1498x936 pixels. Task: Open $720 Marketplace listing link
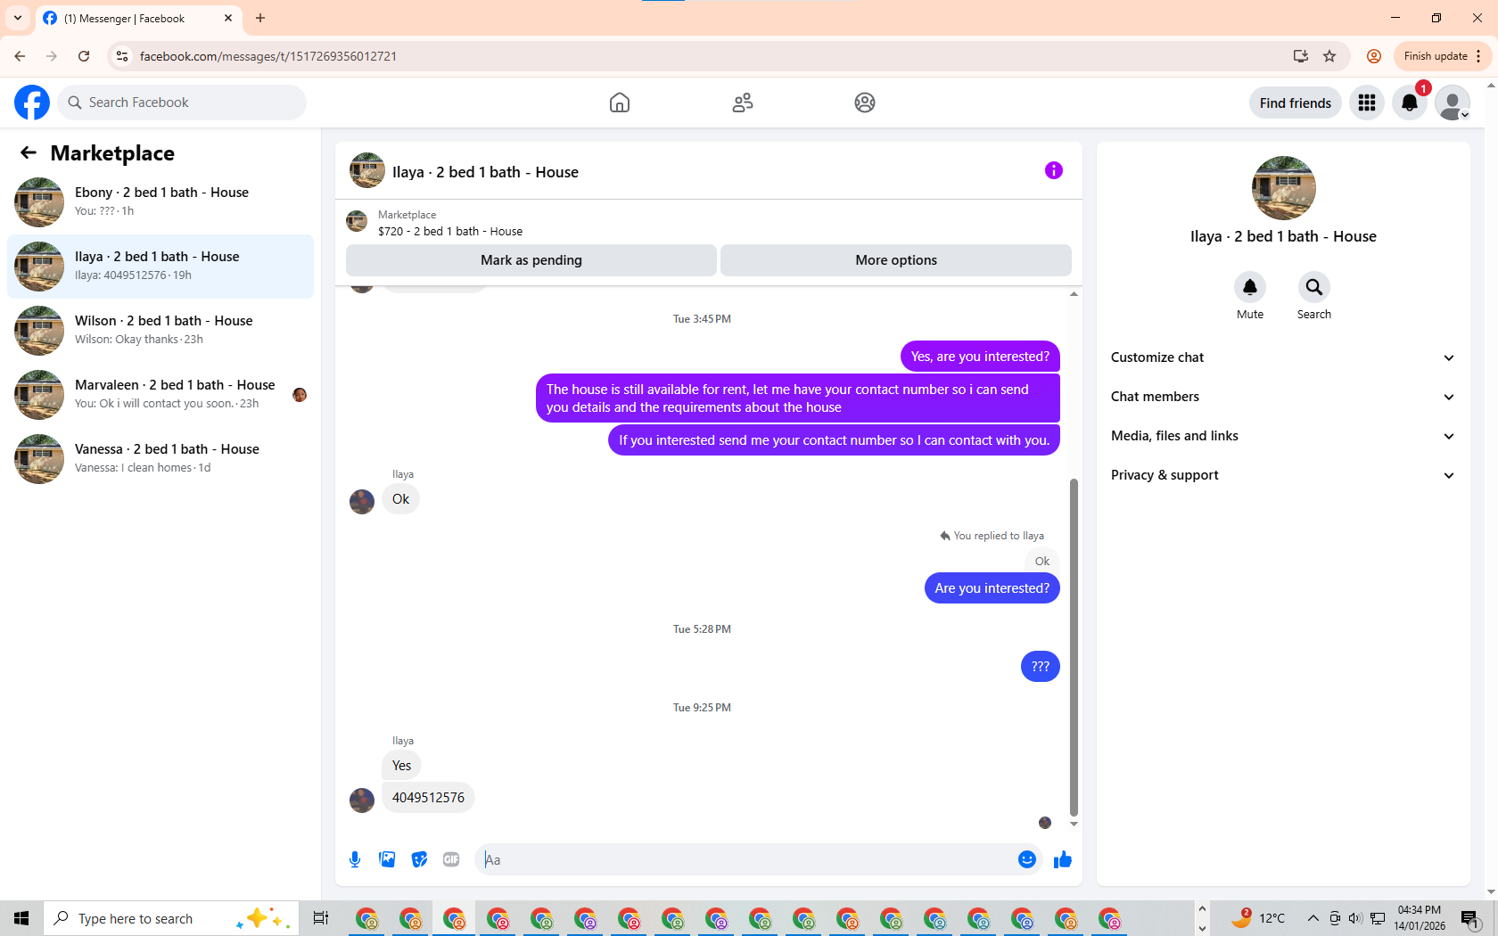(450, 231)
